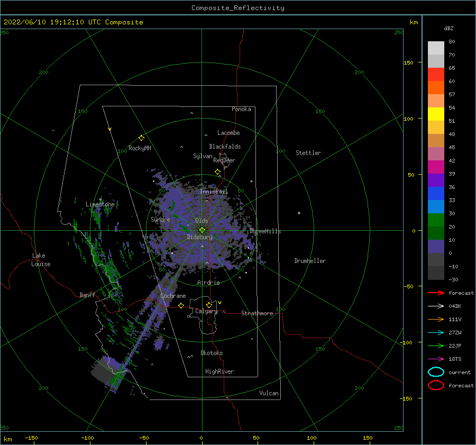Click the Olds label
The height and width of the screenshot is (445, 476).
click(x=202, y=221)
